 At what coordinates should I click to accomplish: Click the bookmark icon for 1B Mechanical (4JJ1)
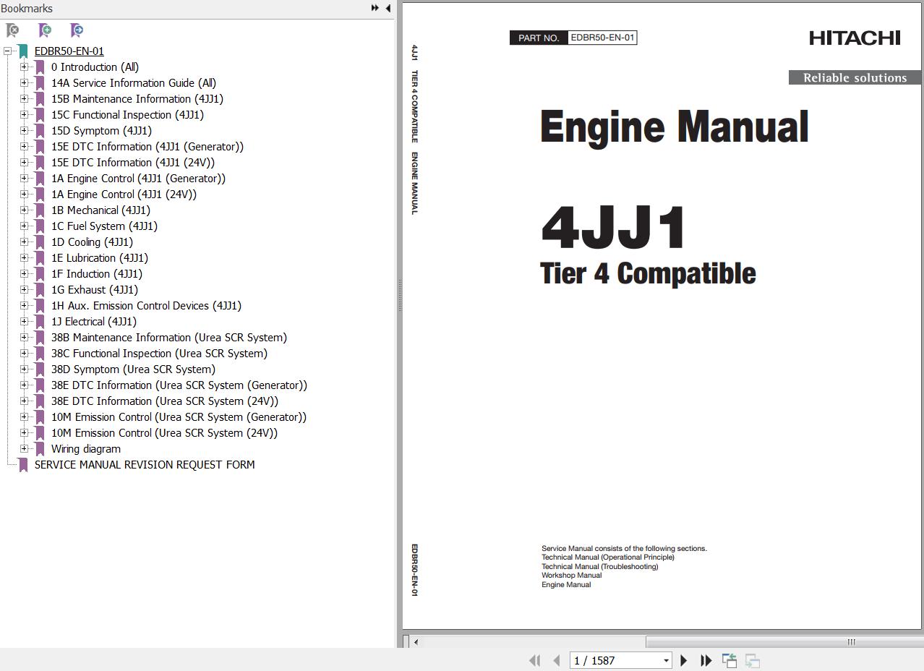point(40,210)
